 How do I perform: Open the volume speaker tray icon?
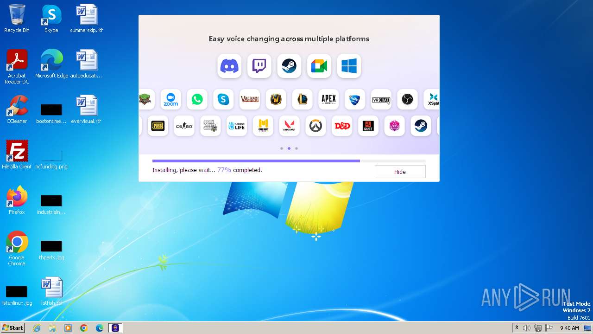[x=527, y=328]
